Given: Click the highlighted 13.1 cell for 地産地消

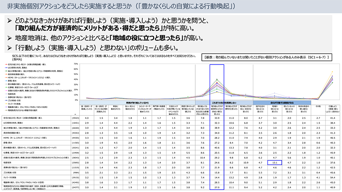Looking at the screenshot, I should 274,163.
